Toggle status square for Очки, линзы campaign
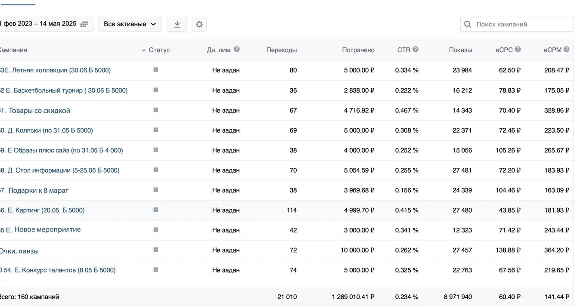Viewport: 577px width, 306px height. (x=155, y=250)
